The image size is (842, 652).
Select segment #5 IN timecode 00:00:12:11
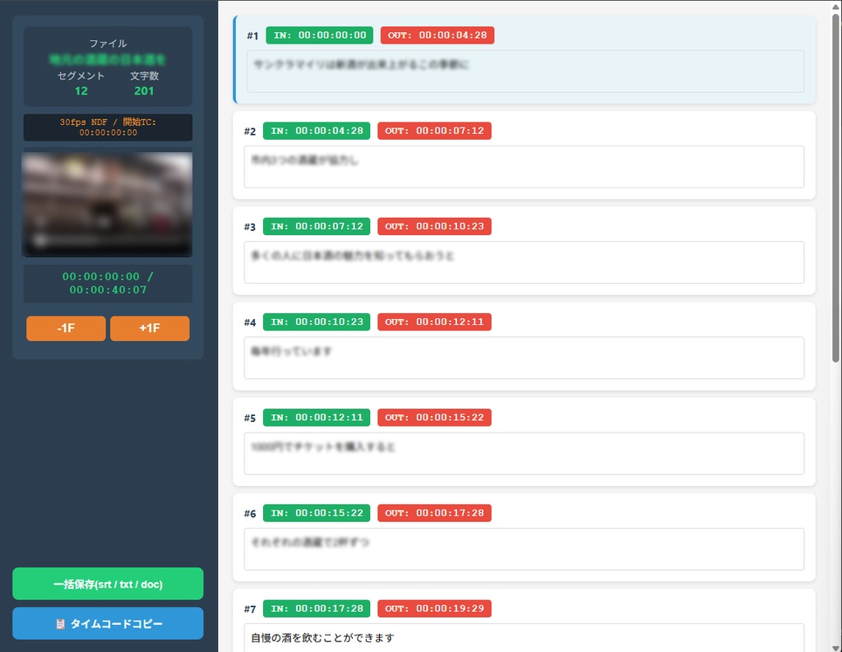coord(317,418)
